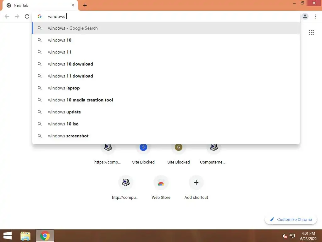The image size is (322, 242).
Task: Open the profile avatar icon
Action: pyautogui.click(x=305, y=16)
